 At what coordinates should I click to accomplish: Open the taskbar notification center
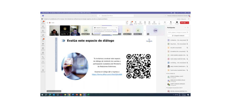click(188, 95)
